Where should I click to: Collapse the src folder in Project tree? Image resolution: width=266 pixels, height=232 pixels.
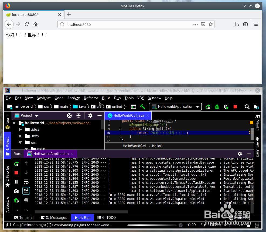click(x=21, y=142)
